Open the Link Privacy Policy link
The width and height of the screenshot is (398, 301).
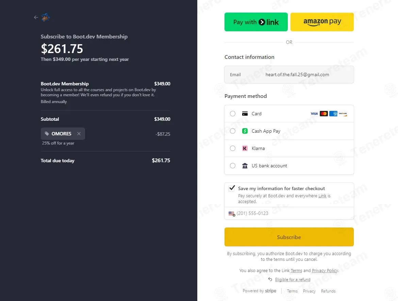[x=325, y=271]
